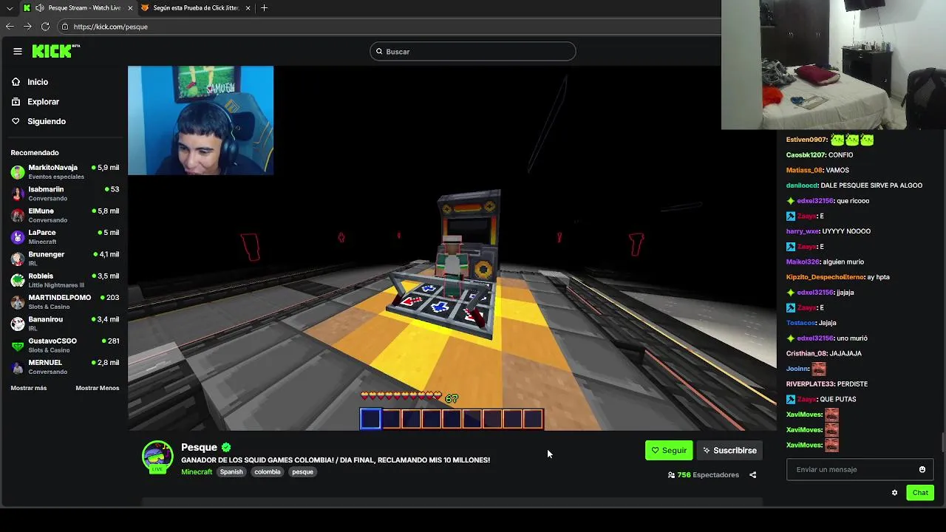The height and width of the screenshot is (532, 946).
Task: Click the Pesque channel name
Action: [200, 448]
